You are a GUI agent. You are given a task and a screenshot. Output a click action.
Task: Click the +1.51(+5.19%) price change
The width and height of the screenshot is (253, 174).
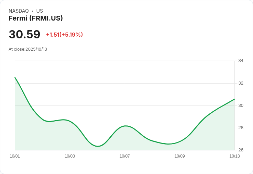tap(64, 35)
